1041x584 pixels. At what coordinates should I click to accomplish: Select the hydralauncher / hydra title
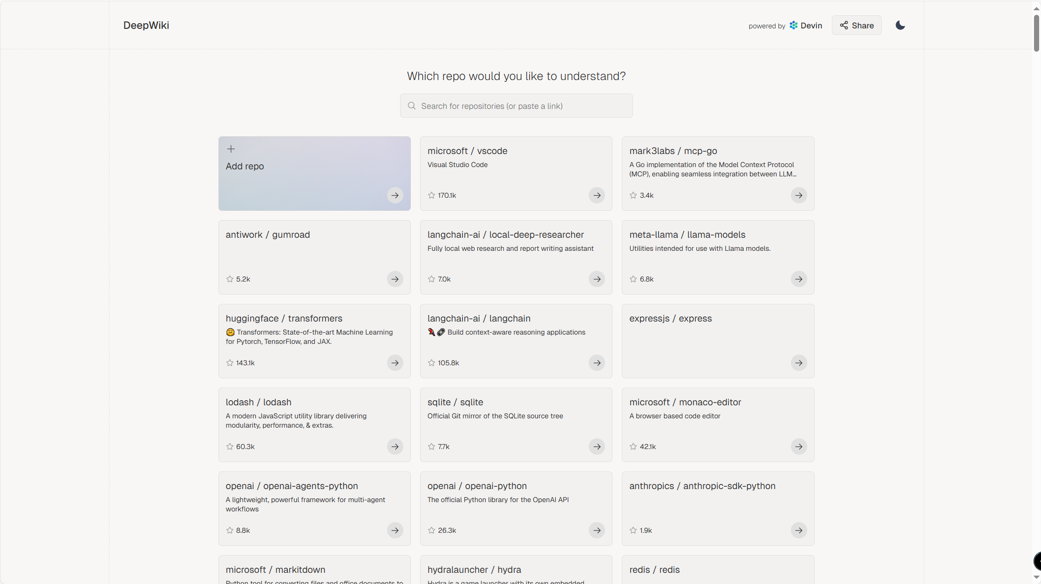474,570
